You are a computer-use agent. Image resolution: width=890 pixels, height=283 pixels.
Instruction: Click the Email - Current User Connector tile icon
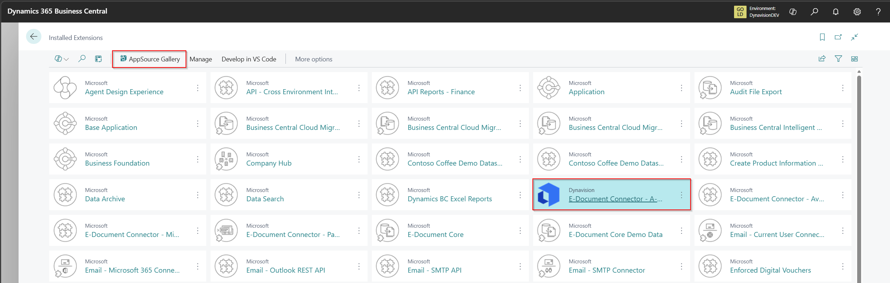710,230
